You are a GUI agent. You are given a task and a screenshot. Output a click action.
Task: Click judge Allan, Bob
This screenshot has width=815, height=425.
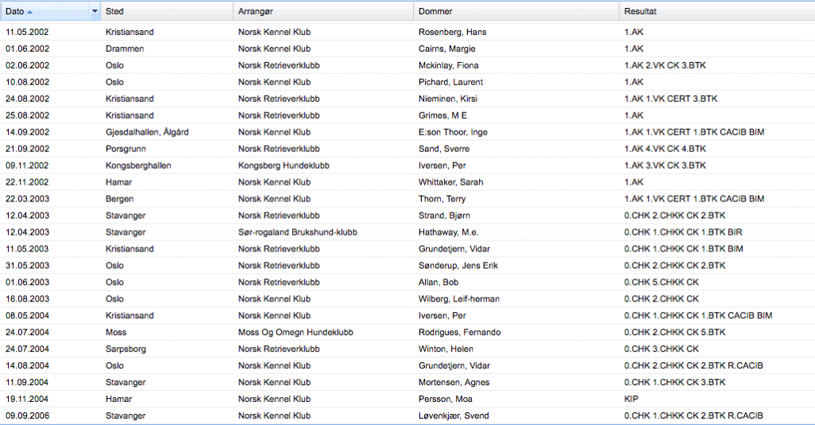[439, 282]
